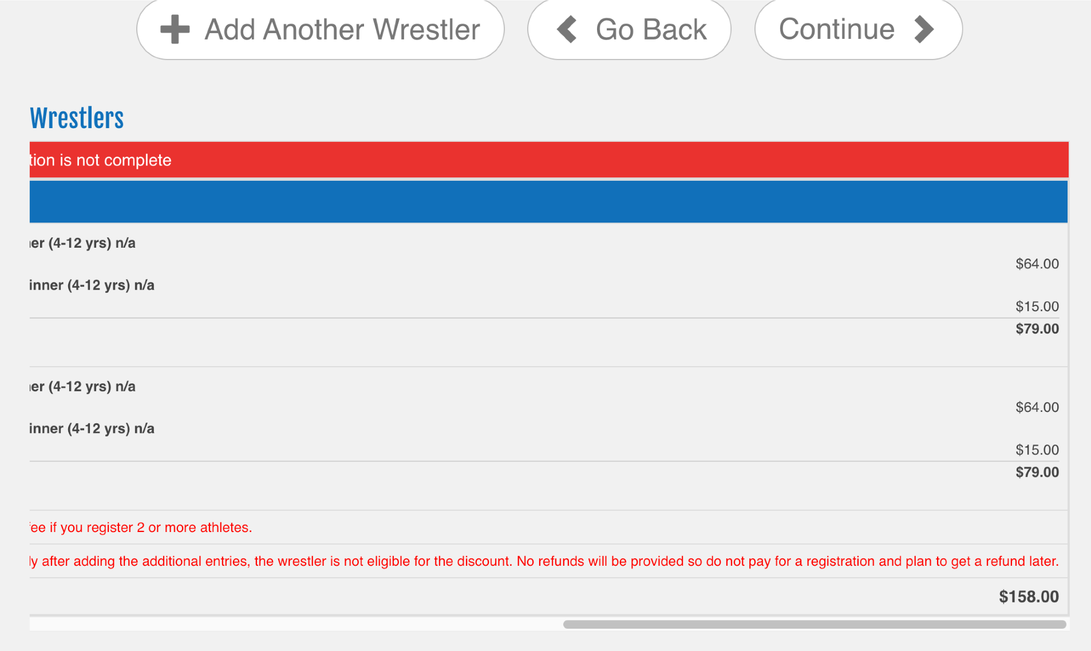Click the first wrestler's $79.00 subtotal
Screen dimensions: 1091x651
(x=1037, y=329)
